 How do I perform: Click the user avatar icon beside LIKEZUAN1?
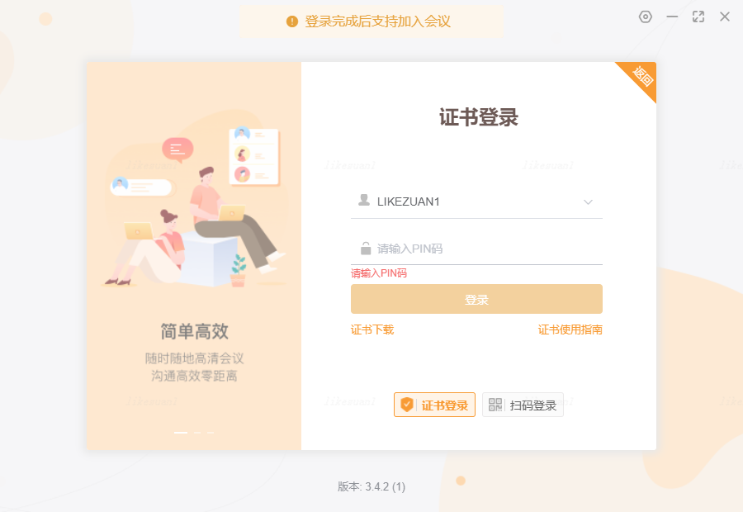[364, 201]
